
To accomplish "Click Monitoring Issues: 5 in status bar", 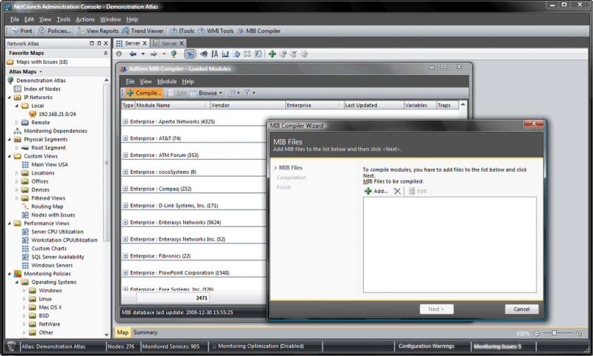I will (497, 346).
